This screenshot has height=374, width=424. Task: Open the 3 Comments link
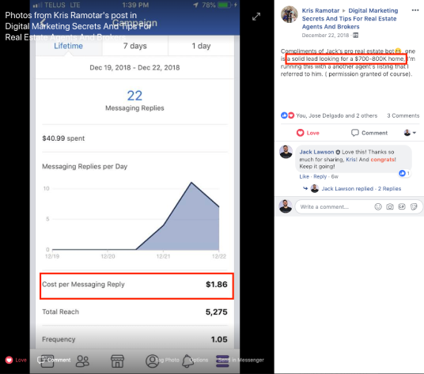pos(403,115)
